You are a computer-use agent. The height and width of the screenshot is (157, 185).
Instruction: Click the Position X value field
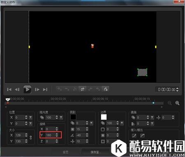point(20,117)
